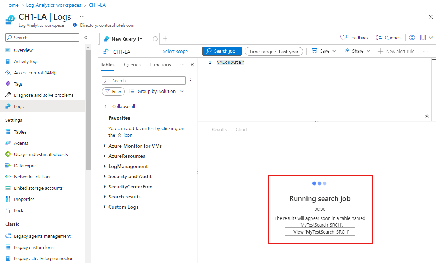This screenshot has width=442, height=263.
Task: Open Diagnose and solve problems
Action: (x=44, y=95)
